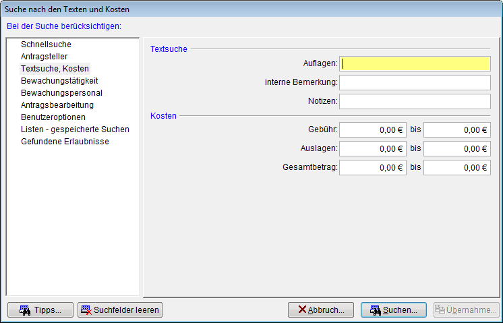This screenshot has width=503, height=323.
Task: Focus the yellow Auflagen text field
Action: point(415,64)
